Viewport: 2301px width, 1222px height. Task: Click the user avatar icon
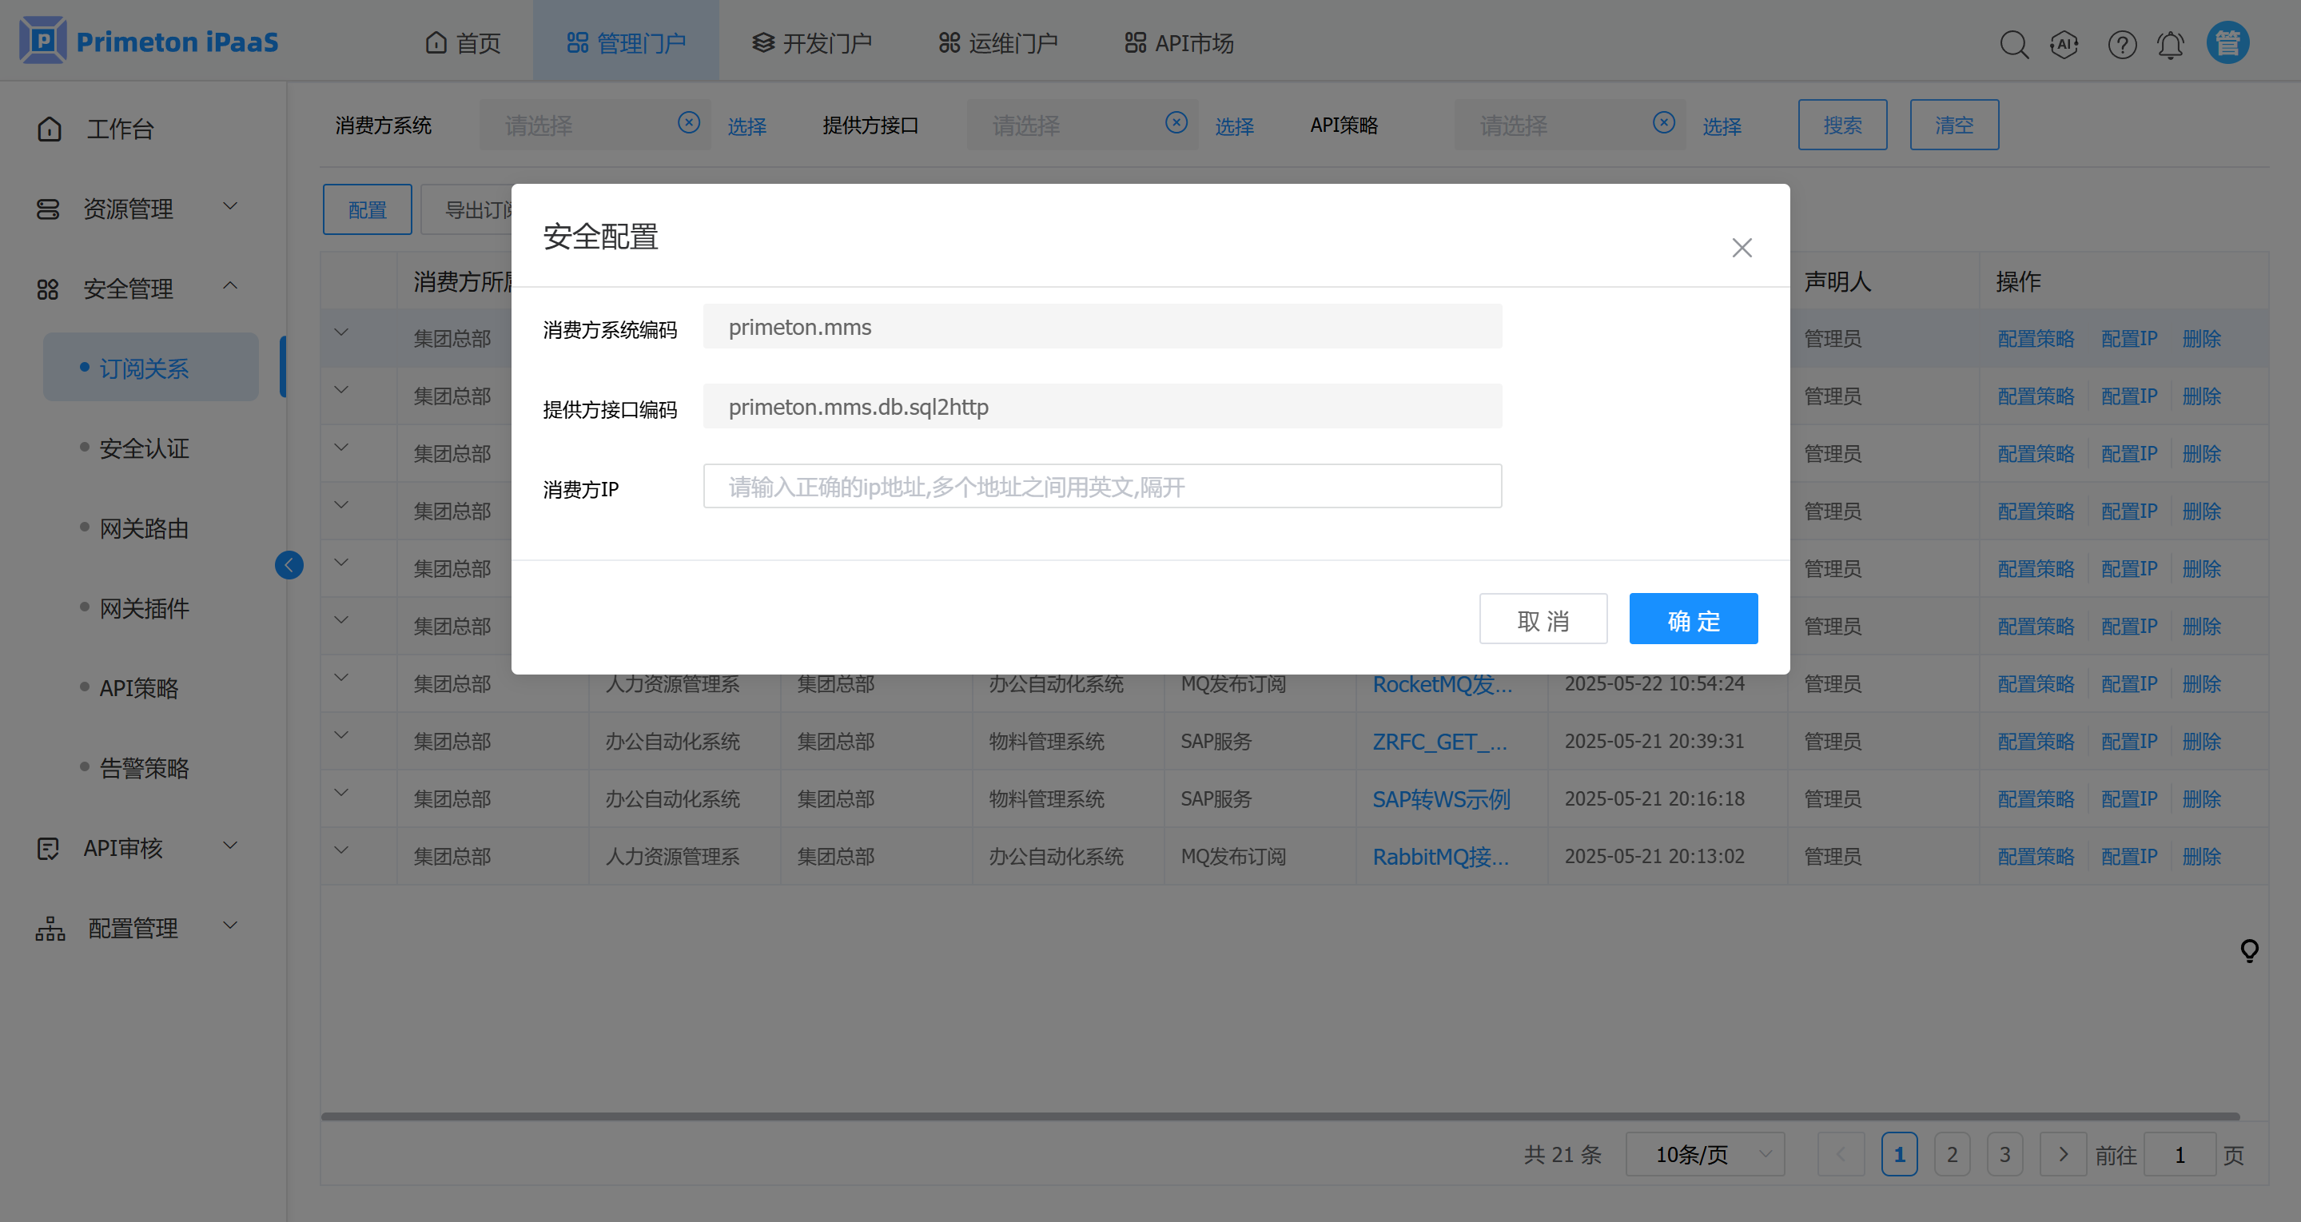click(x=2227, y=43)
